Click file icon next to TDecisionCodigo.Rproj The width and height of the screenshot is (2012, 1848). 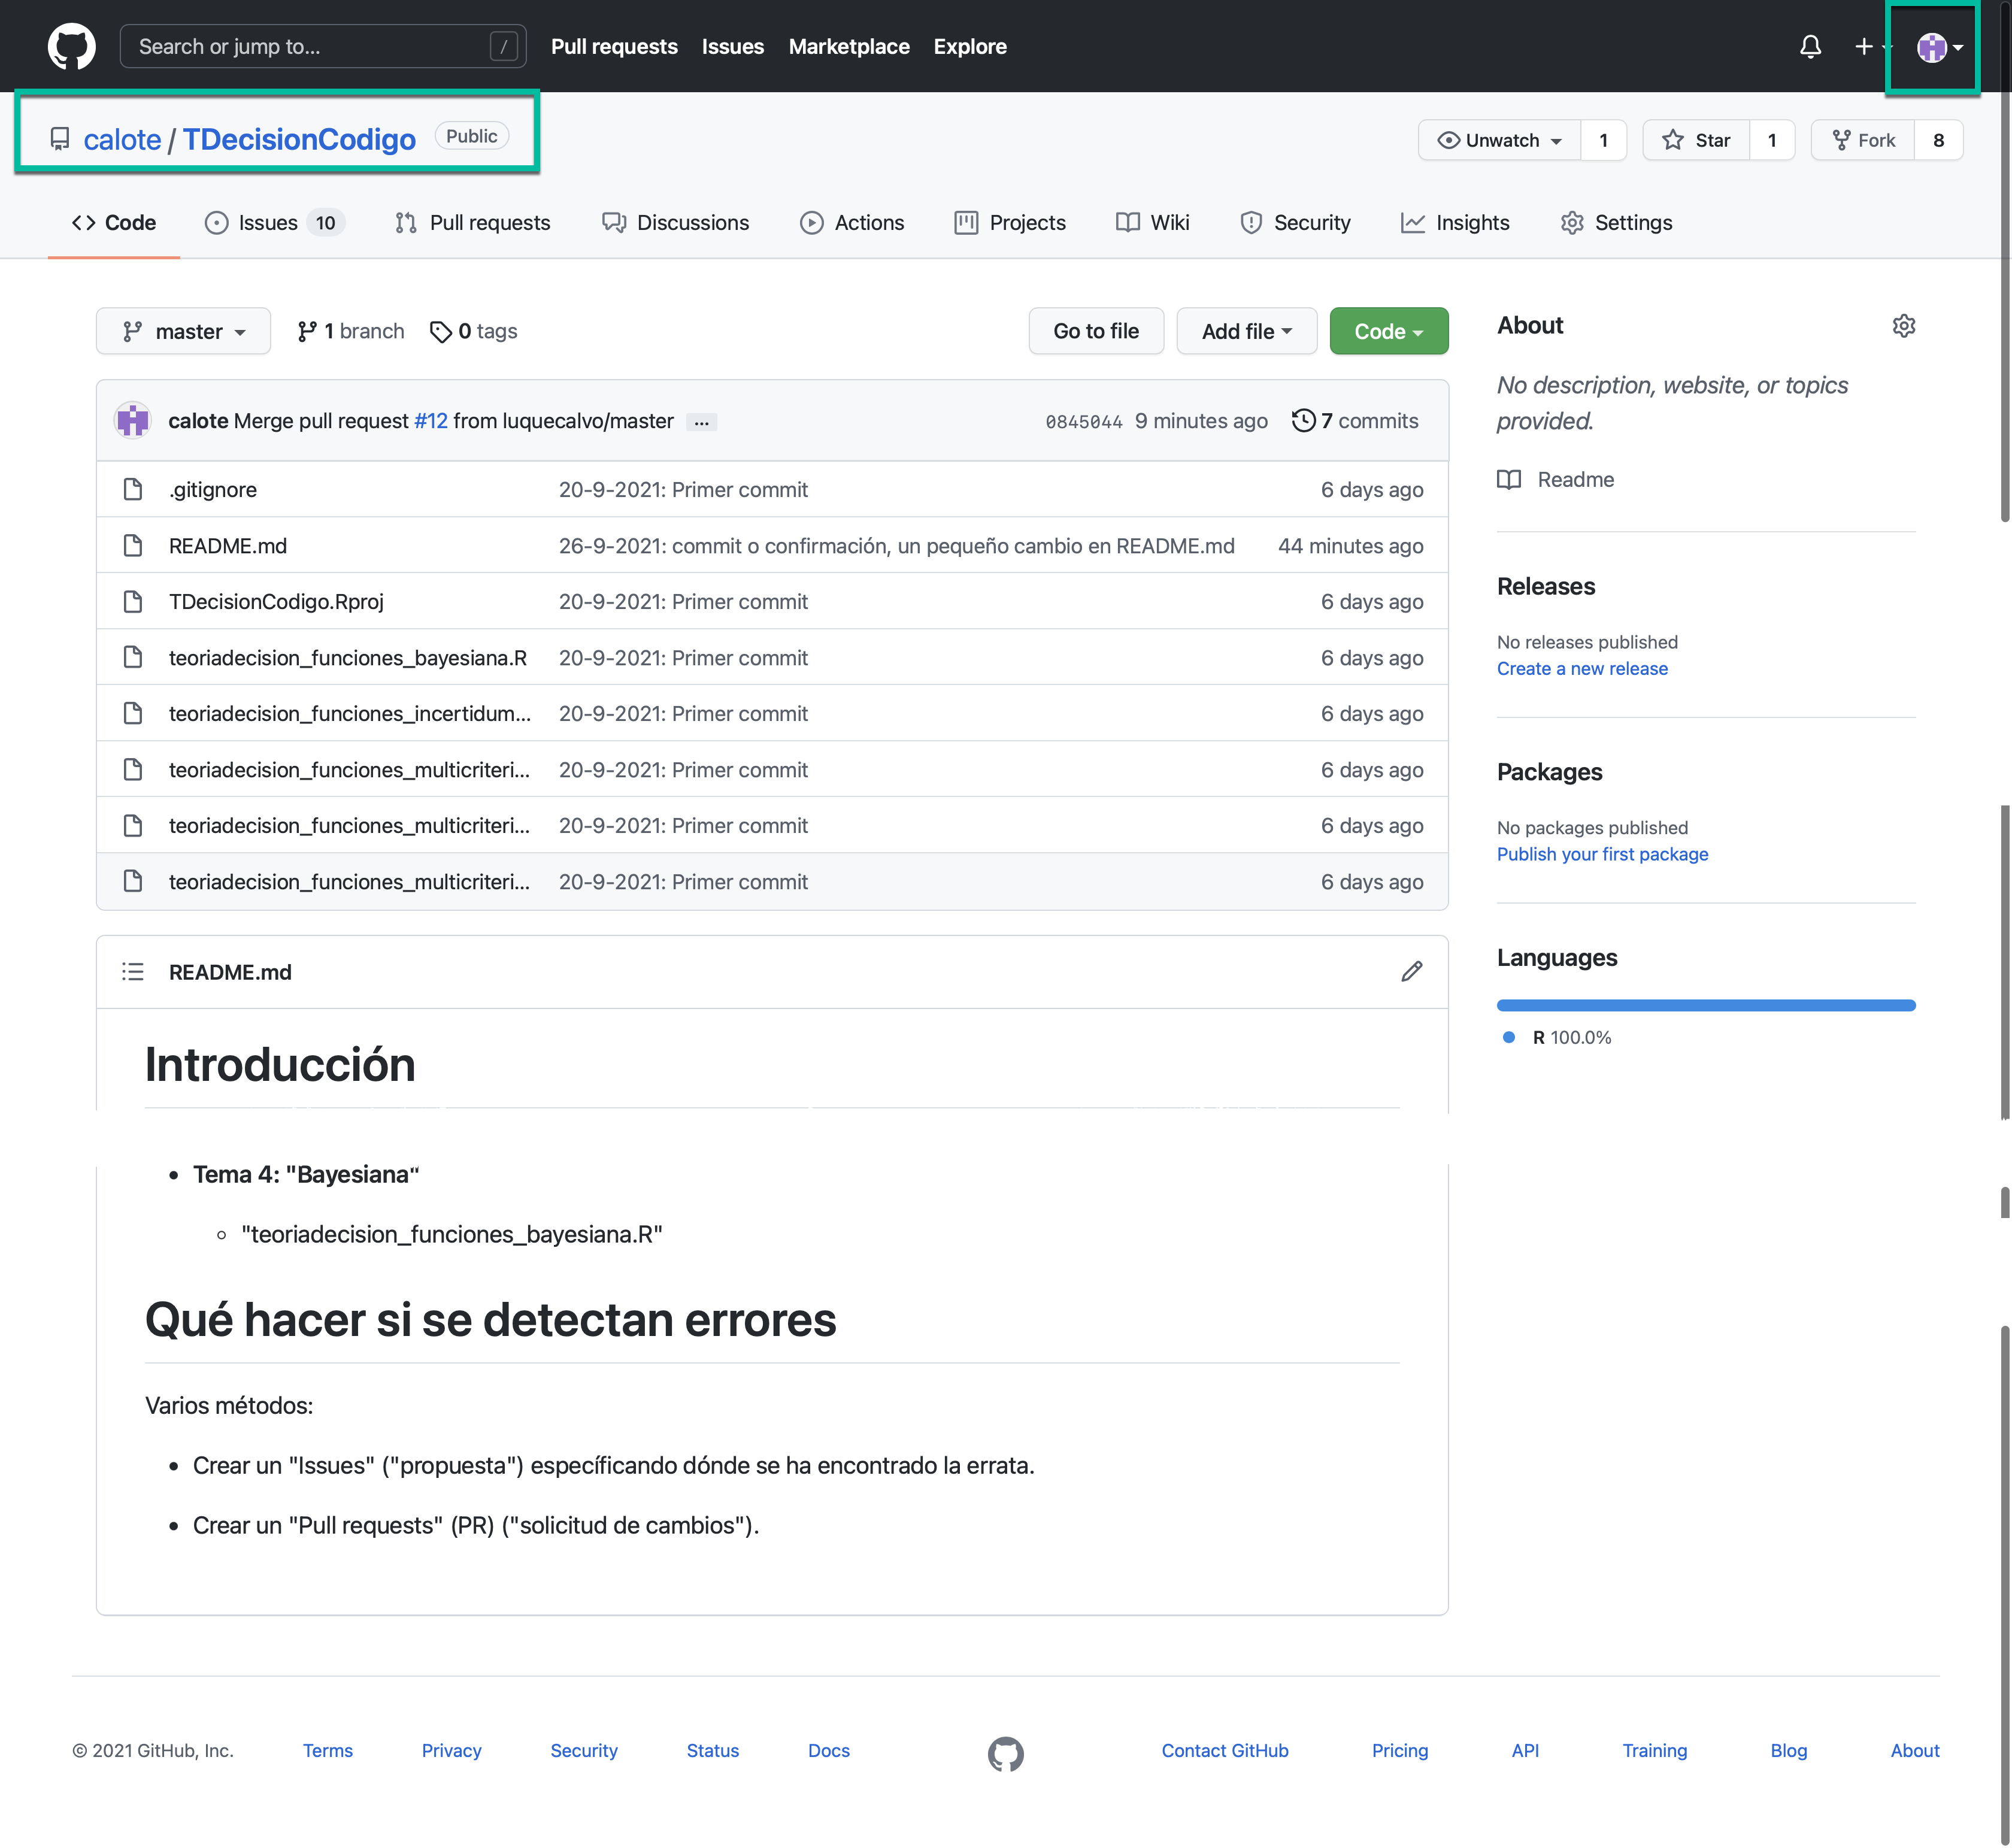click(133, 601)
